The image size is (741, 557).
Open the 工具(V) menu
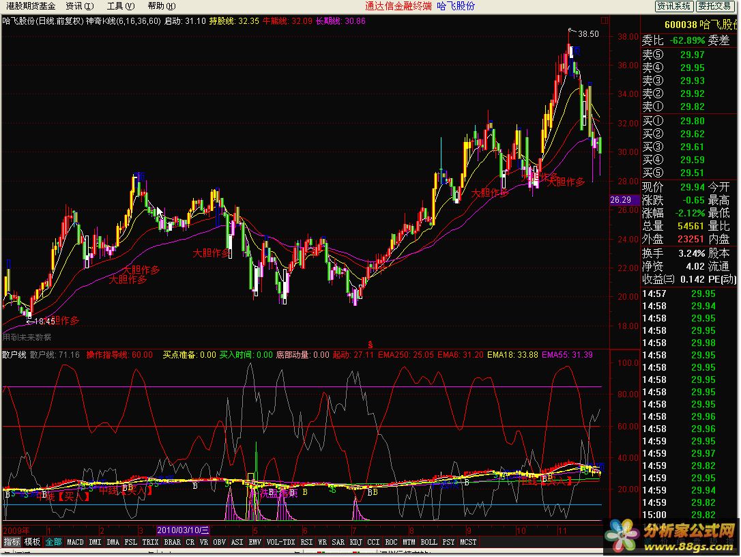coord(121,6)
